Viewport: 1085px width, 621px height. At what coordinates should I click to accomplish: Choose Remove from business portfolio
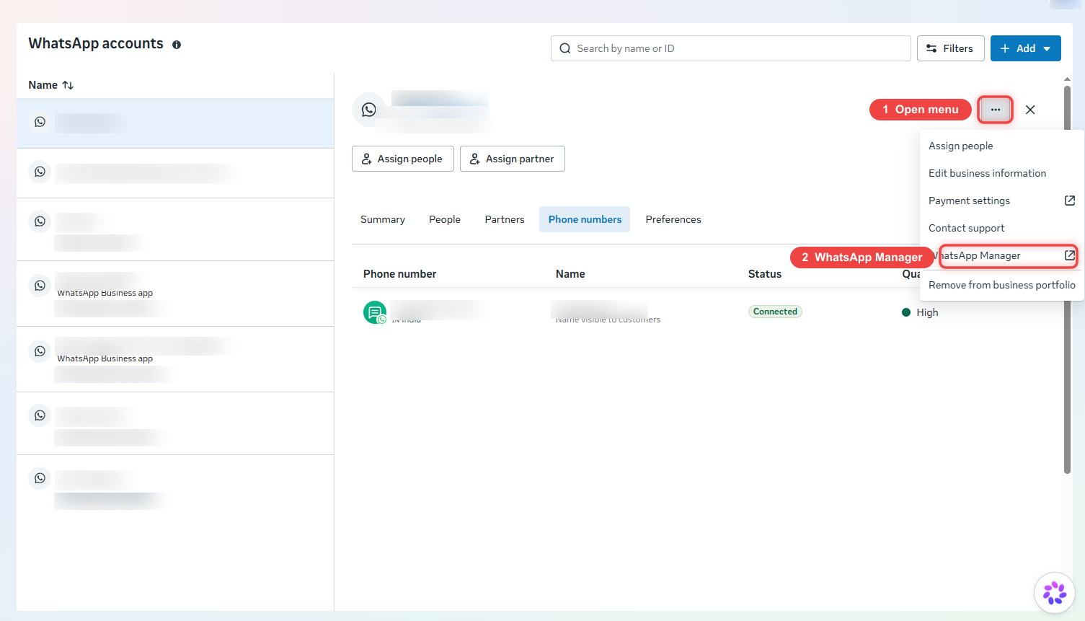pyautogui.click(x=1001, y=285)
